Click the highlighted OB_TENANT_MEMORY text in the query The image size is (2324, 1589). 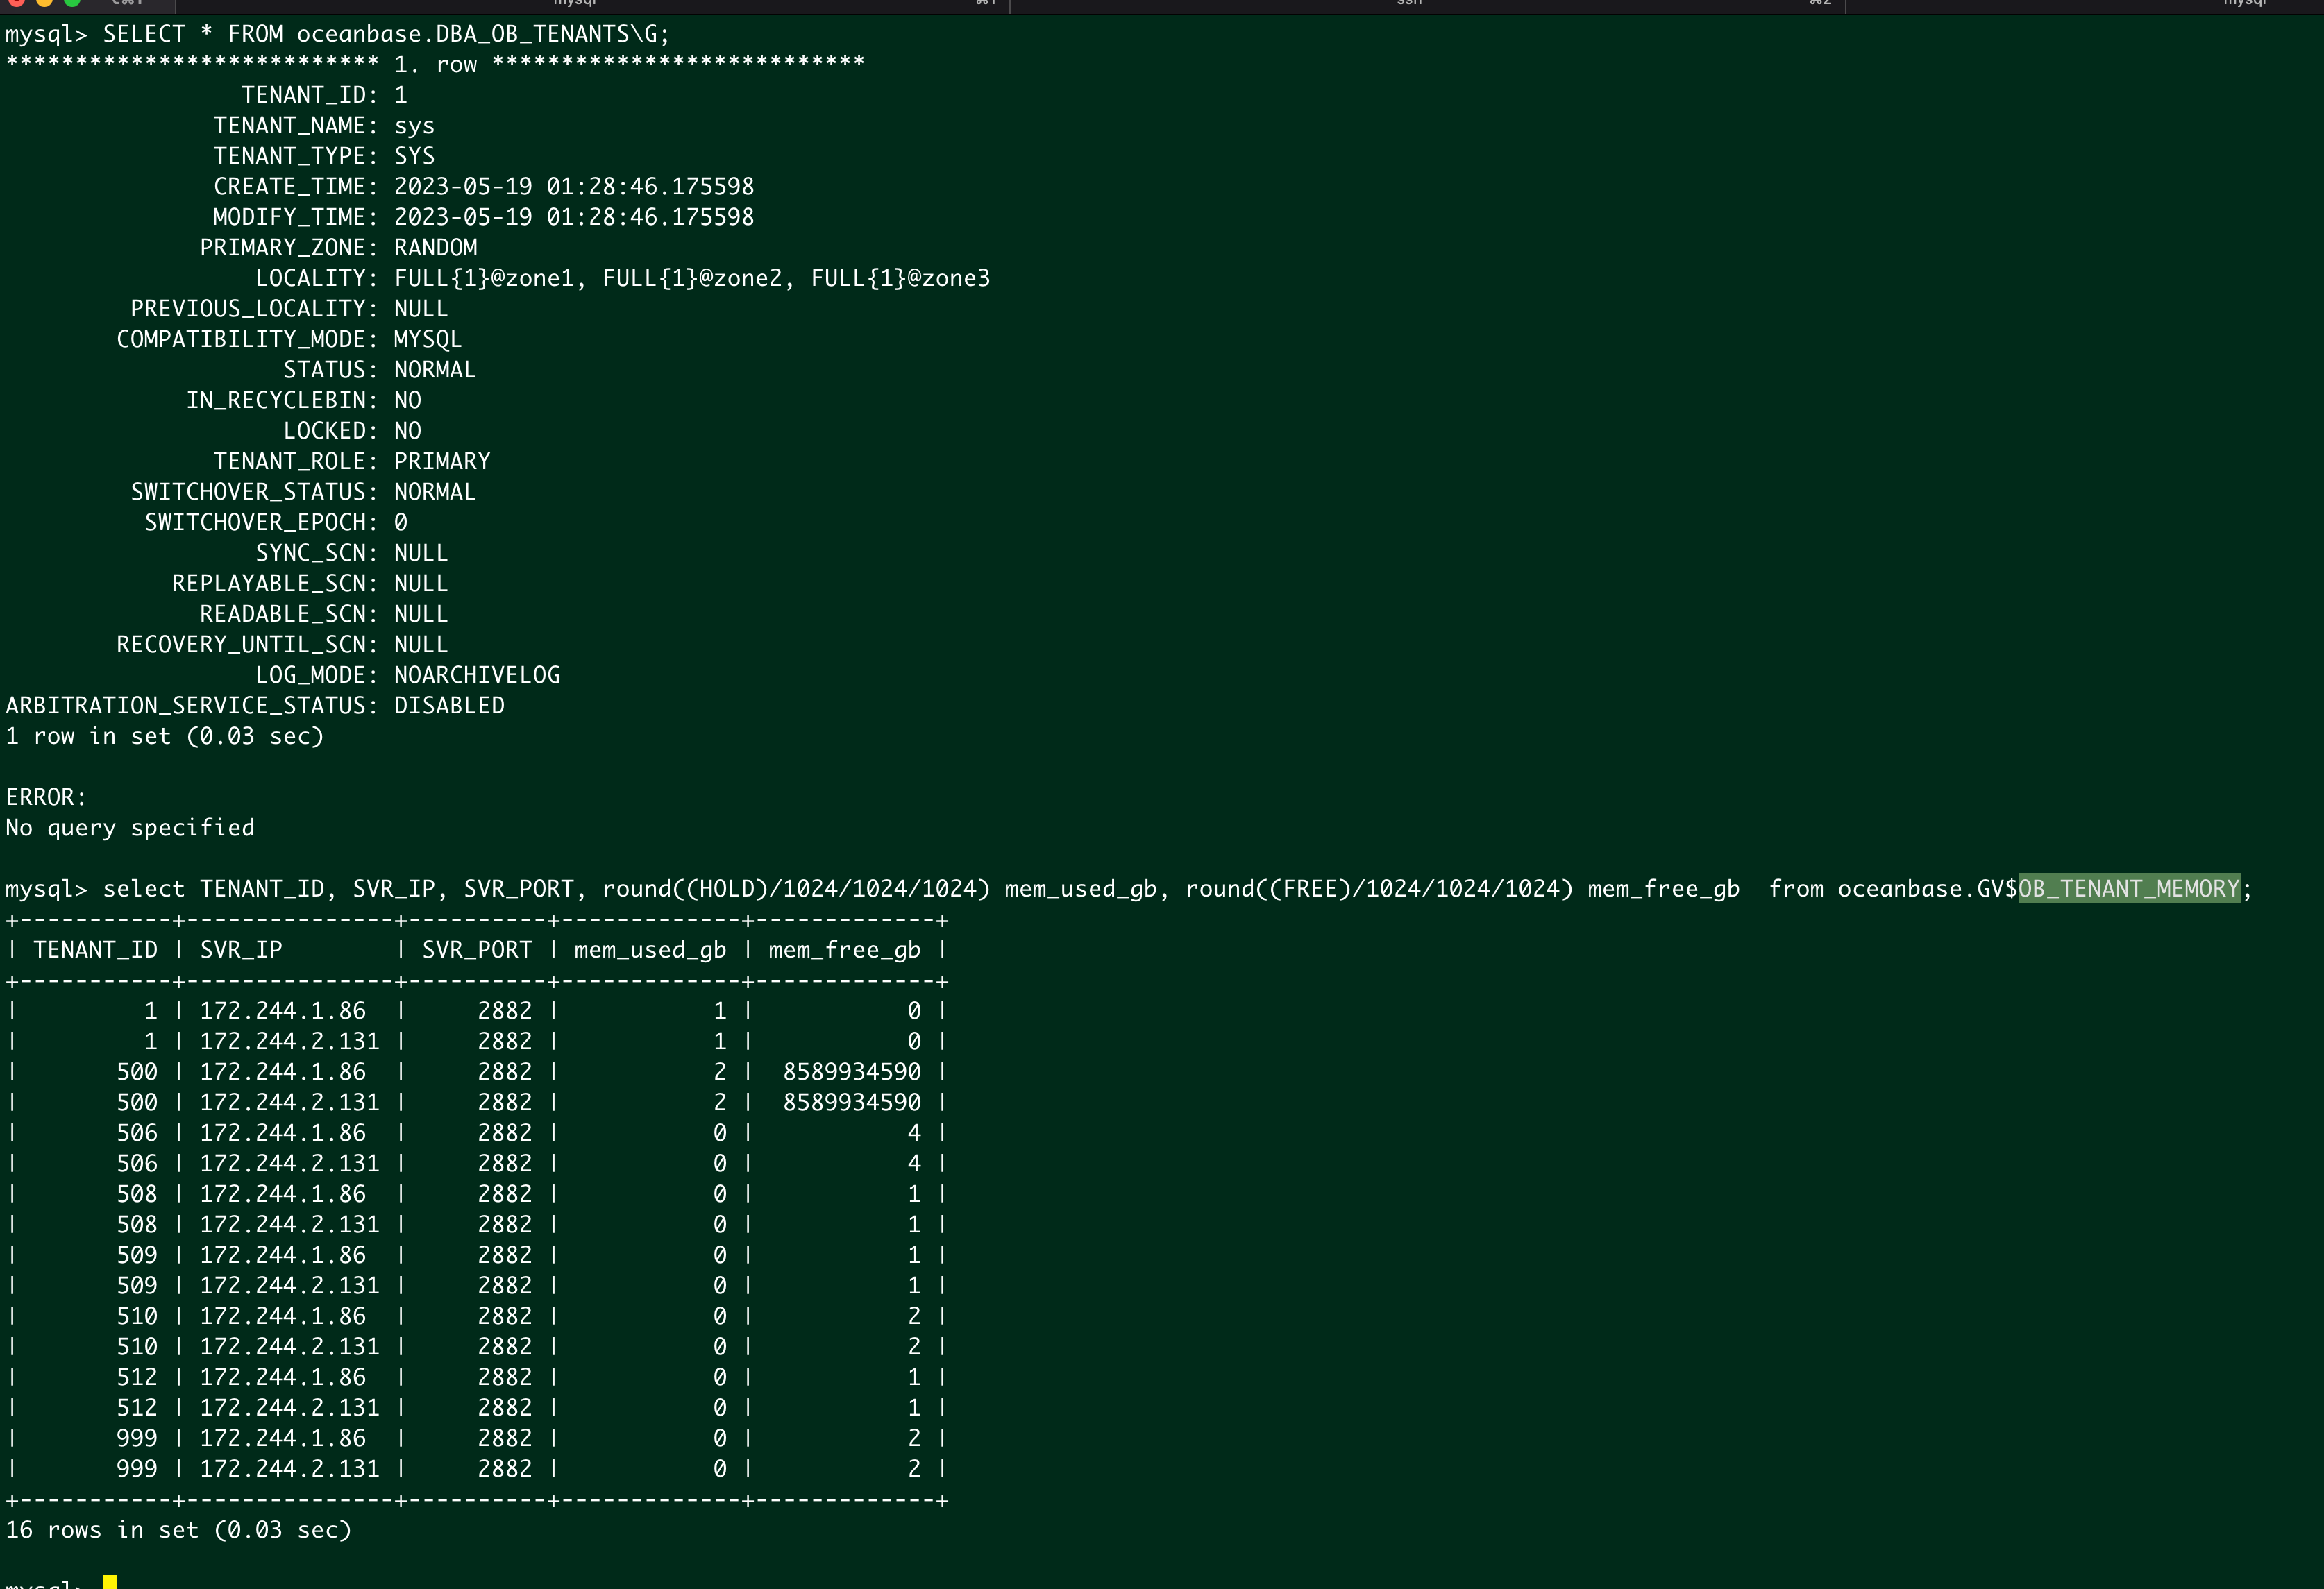pos(2128,888)
